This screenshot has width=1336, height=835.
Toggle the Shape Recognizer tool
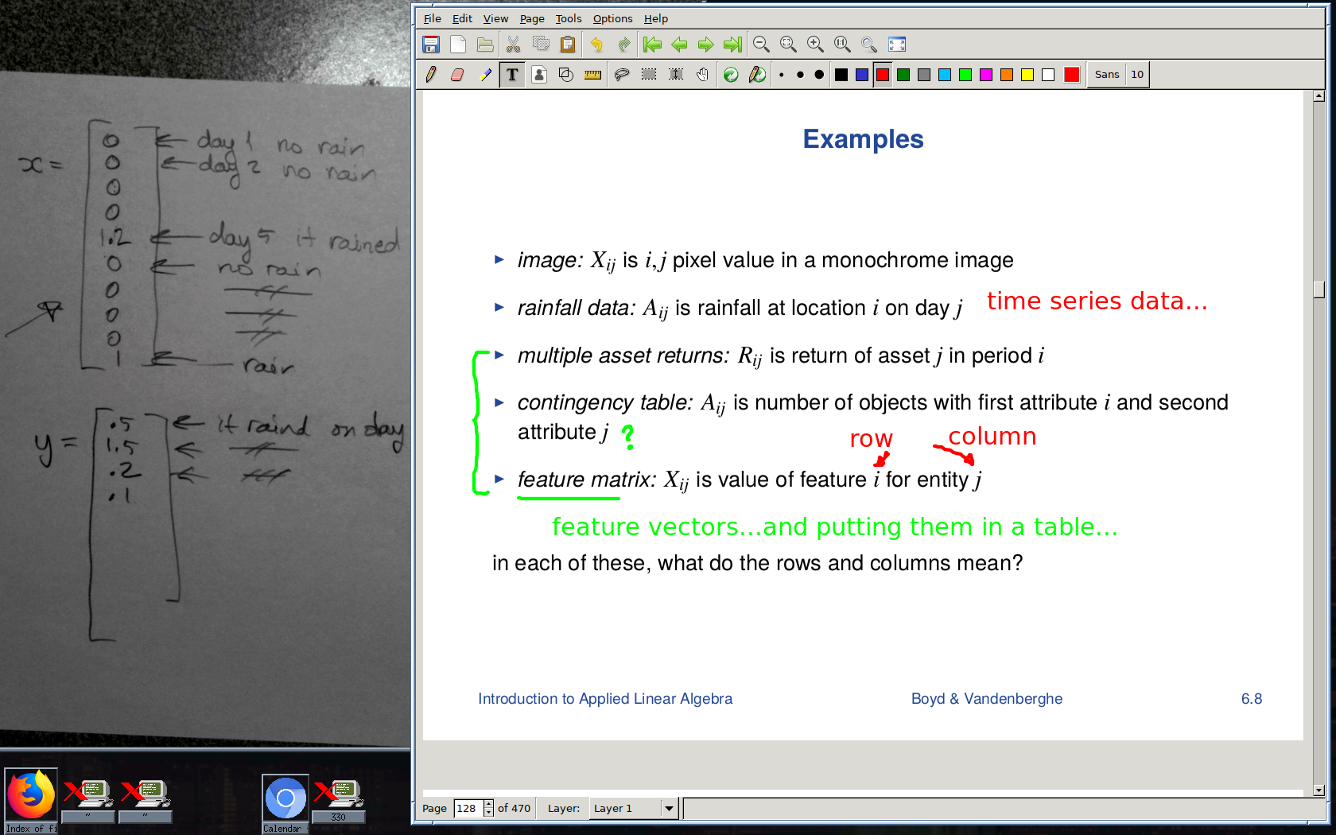[566, 75]
